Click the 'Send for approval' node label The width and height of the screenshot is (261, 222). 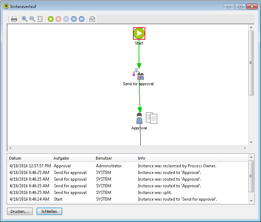coord(138,84)
